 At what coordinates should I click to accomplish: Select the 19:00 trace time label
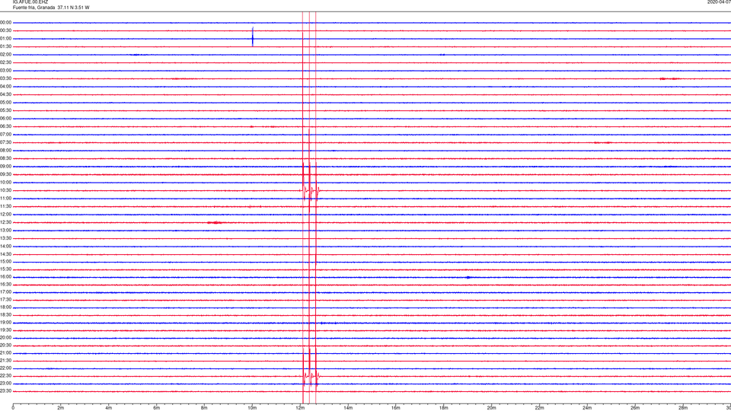(x=5, y=323)
